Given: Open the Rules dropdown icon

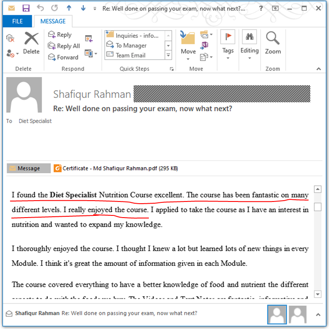Looking at the screenshot, I should tap(206, 35).
